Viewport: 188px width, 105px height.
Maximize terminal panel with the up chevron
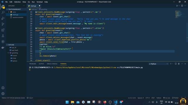[182, 64]
